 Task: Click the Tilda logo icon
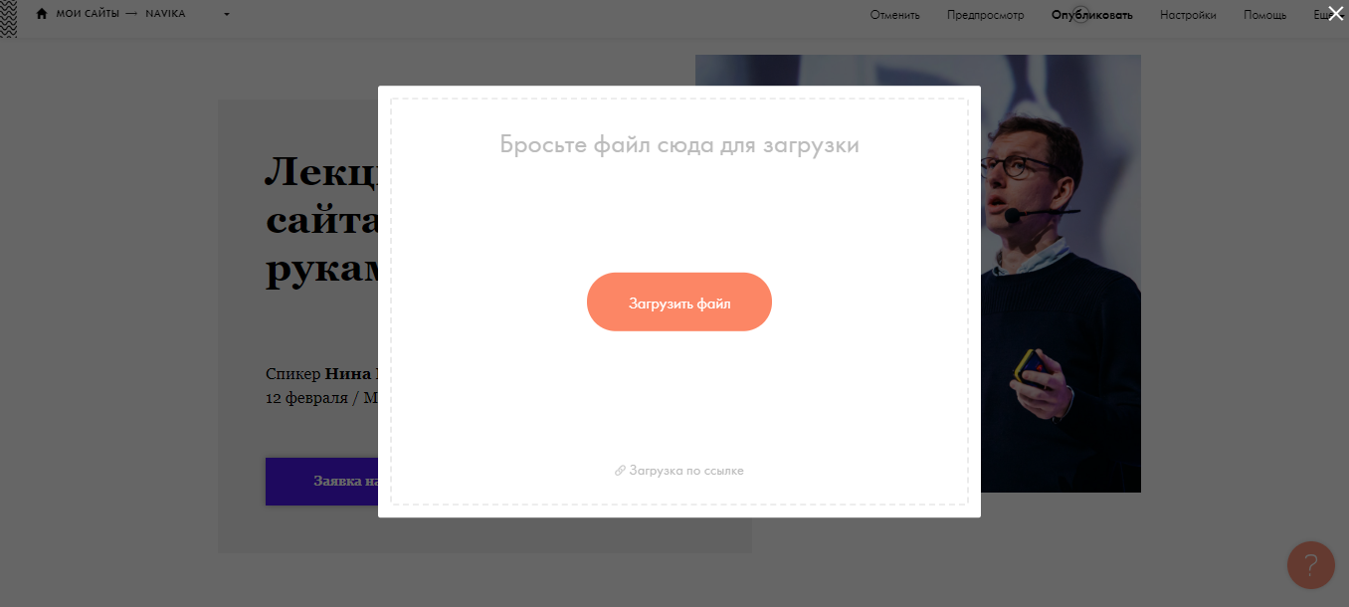tap(8, 19)
